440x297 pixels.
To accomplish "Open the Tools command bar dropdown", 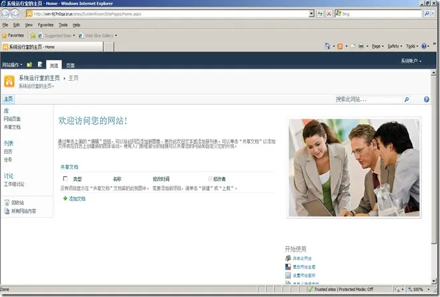I will pos(412,46).
